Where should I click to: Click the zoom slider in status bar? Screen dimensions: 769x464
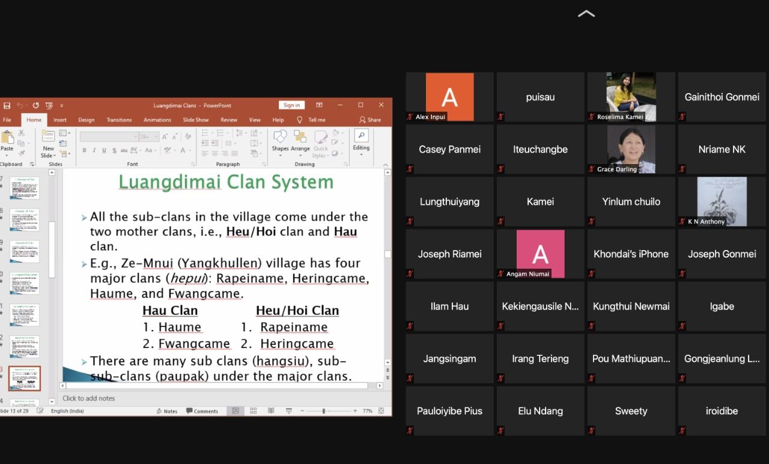coord(324,411)
